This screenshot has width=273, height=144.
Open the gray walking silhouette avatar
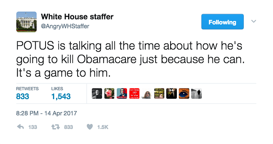pyautogui.click(x=196, y=94)
